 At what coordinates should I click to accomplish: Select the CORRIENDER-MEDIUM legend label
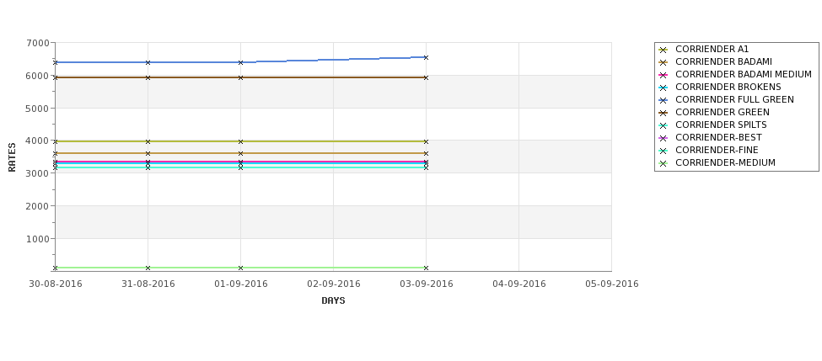725,162
